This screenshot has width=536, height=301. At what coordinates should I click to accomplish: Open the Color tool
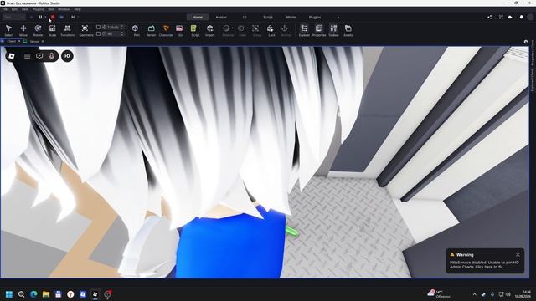tap(241, 30)
